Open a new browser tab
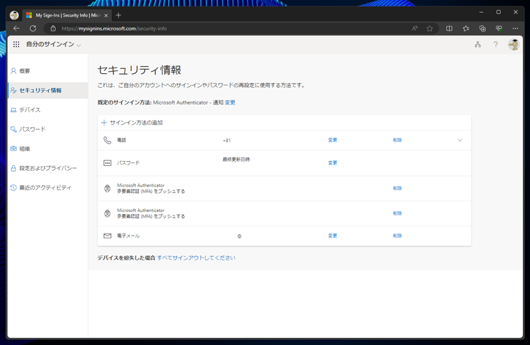The image size is (530, 345). (x=119, y=15)
